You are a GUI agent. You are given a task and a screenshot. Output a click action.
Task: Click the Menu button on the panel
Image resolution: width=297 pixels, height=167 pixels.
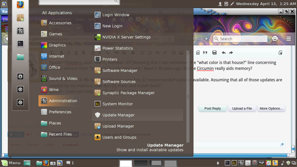pos(11,163)
